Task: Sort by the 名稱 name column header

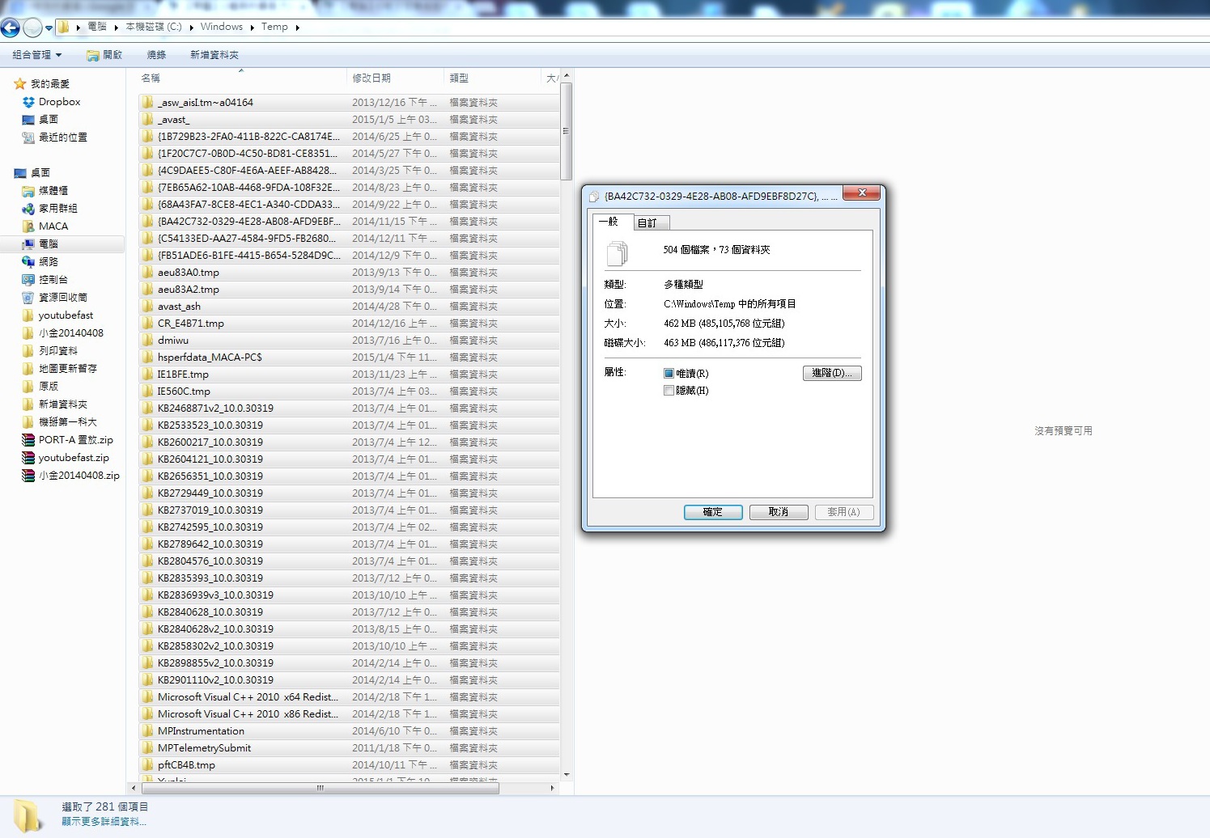Action: [x=241, y=78]
